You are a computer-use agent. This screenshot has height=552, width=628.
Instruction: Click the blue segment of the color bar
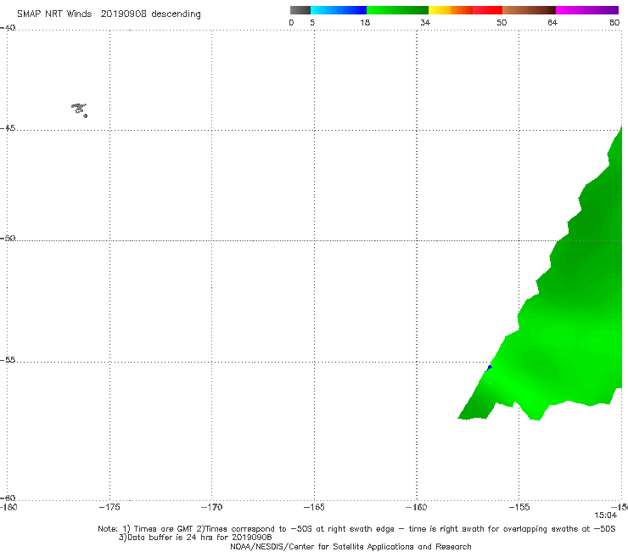[x=339, y=10]
